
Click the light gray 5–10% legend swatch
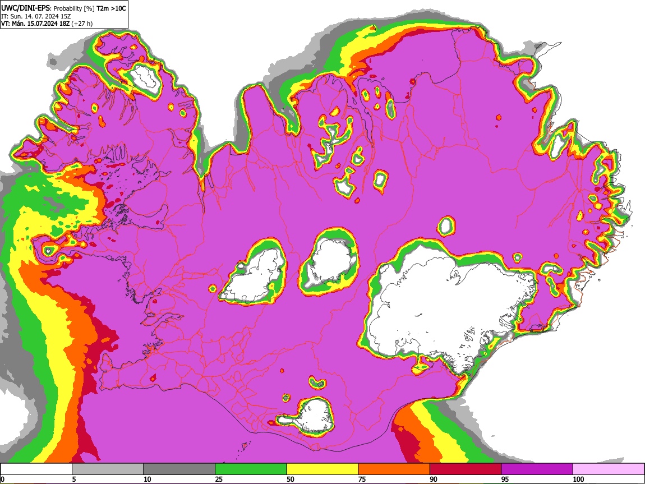(108, 469)
